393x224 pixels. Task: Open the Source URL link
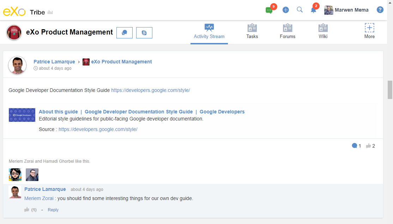[98, 129]
